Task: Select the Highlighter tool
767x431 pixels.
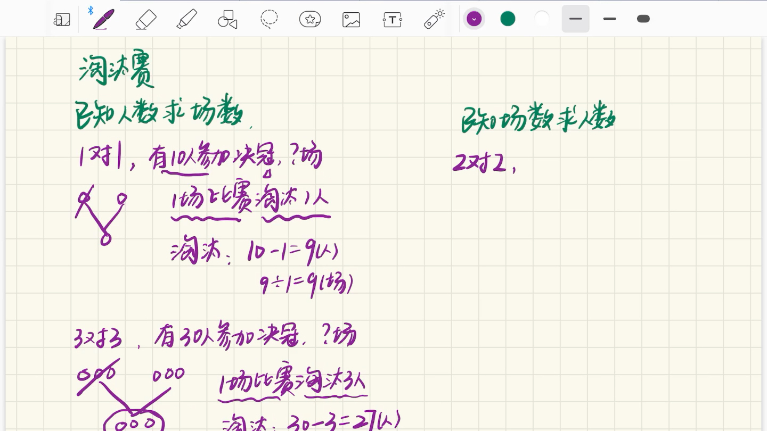Action: [x=187, y=20]
